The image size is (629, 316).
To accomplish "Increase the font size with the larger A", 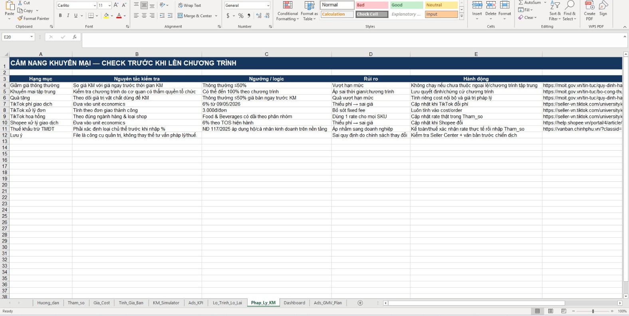I will pyautogui.click(x=116, y=5).
